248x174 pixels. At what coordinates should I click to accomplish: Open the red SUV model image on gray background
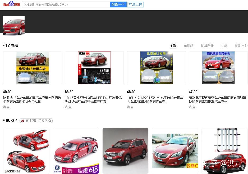tap(125, 151)
